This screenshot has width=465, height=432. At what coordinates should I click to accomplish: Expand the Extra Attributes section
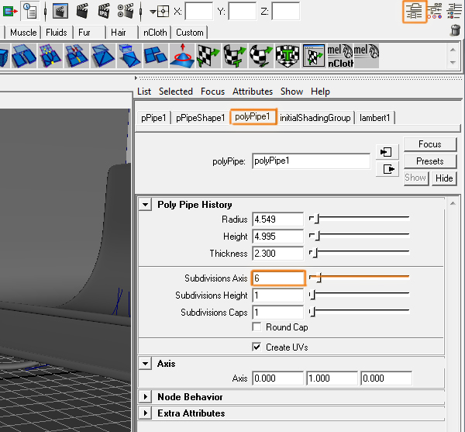[145, 413]
